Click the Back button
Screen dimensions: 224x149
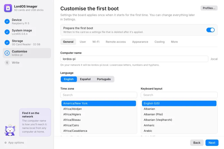pyautogui.click(x=197, y=143)
